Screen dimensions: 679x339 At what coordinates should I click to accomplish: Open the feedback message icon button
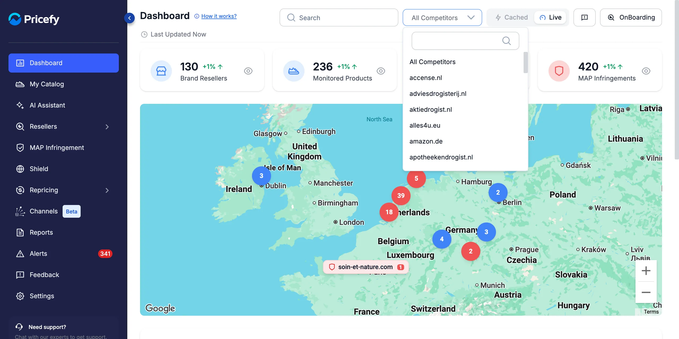(x=585, y=17)
